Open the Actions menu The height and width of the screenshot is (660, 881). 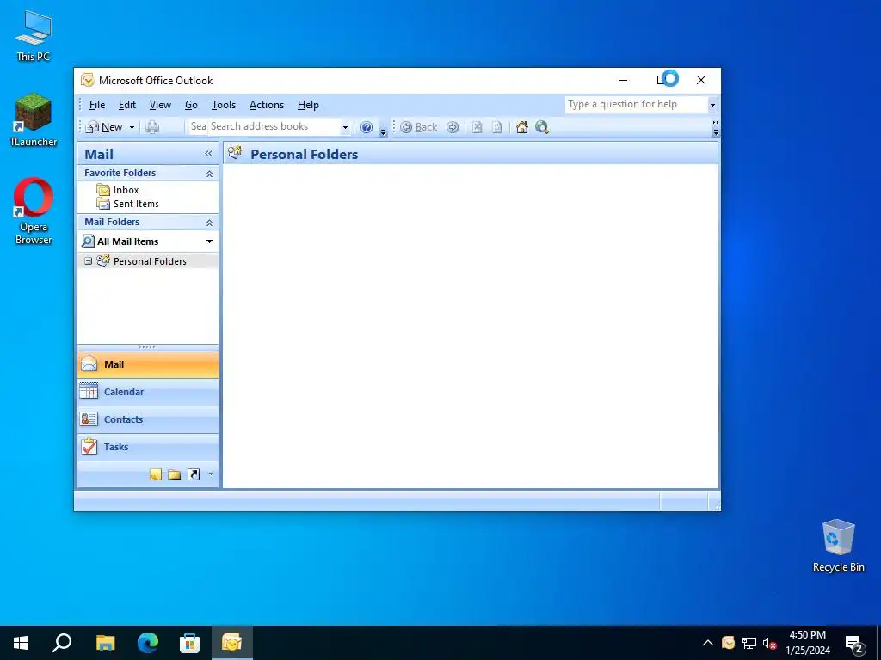[x=267, y=105]
